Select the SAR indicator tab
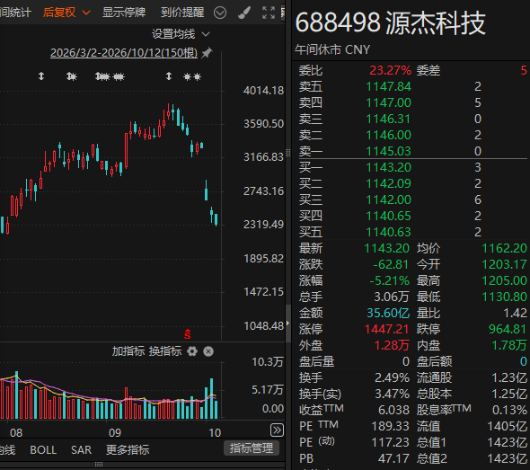The width and height of the screenshot is (530, 470). [81, 450]
